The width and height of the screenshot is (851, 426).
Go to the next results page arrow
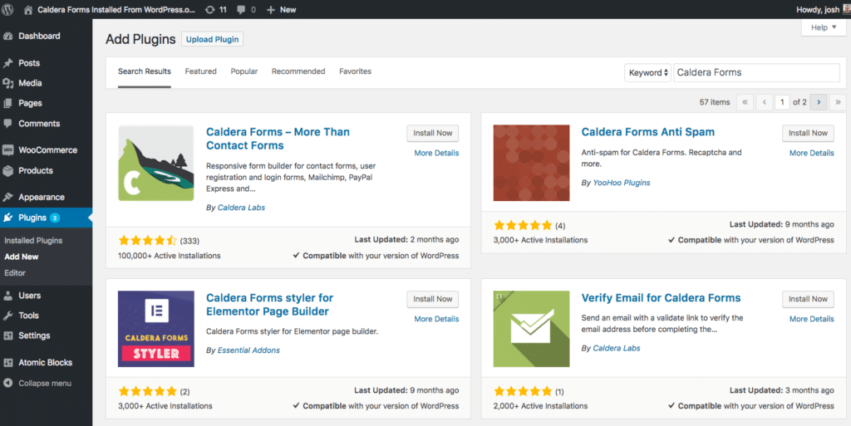(x=819, y=102)
